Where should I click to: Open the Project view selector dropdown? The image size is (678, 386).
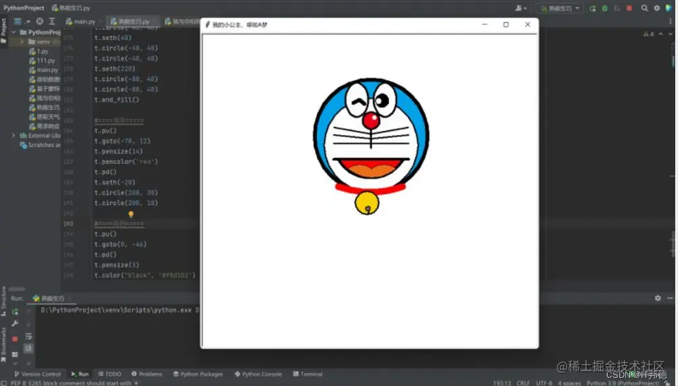point(22,21)
